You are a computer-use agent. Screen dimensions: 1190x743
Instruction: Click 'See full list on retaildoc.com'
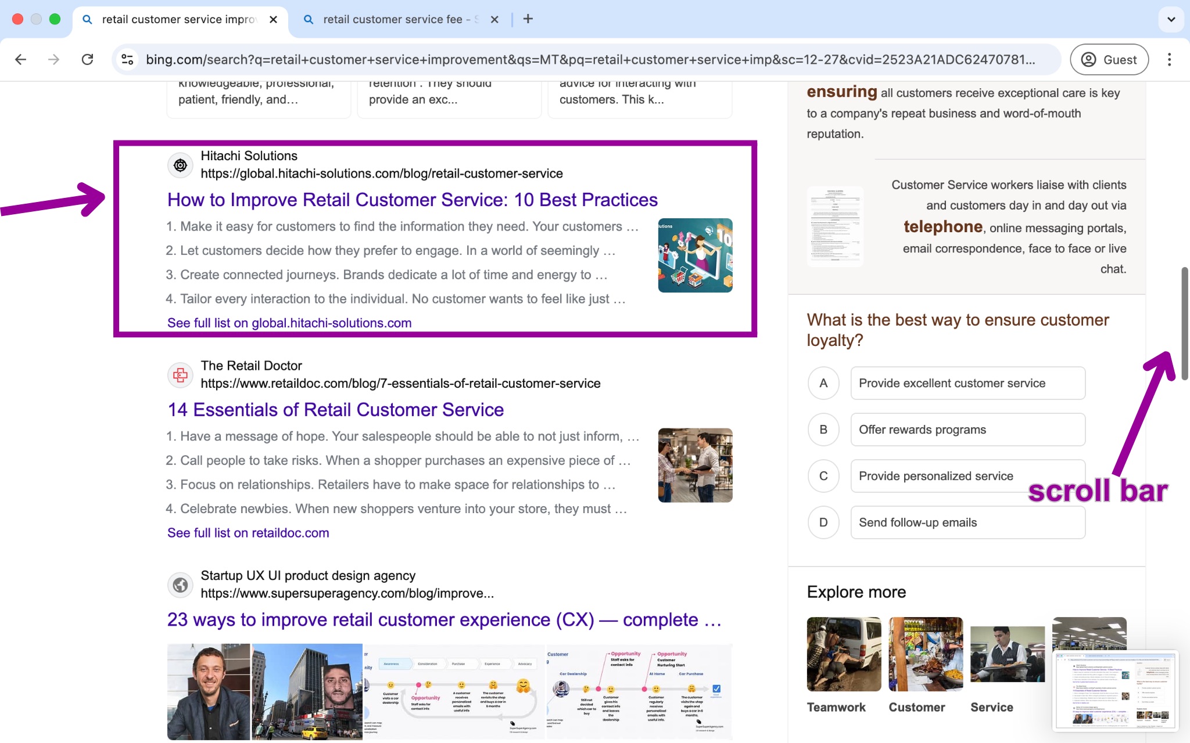coord(248,533)
